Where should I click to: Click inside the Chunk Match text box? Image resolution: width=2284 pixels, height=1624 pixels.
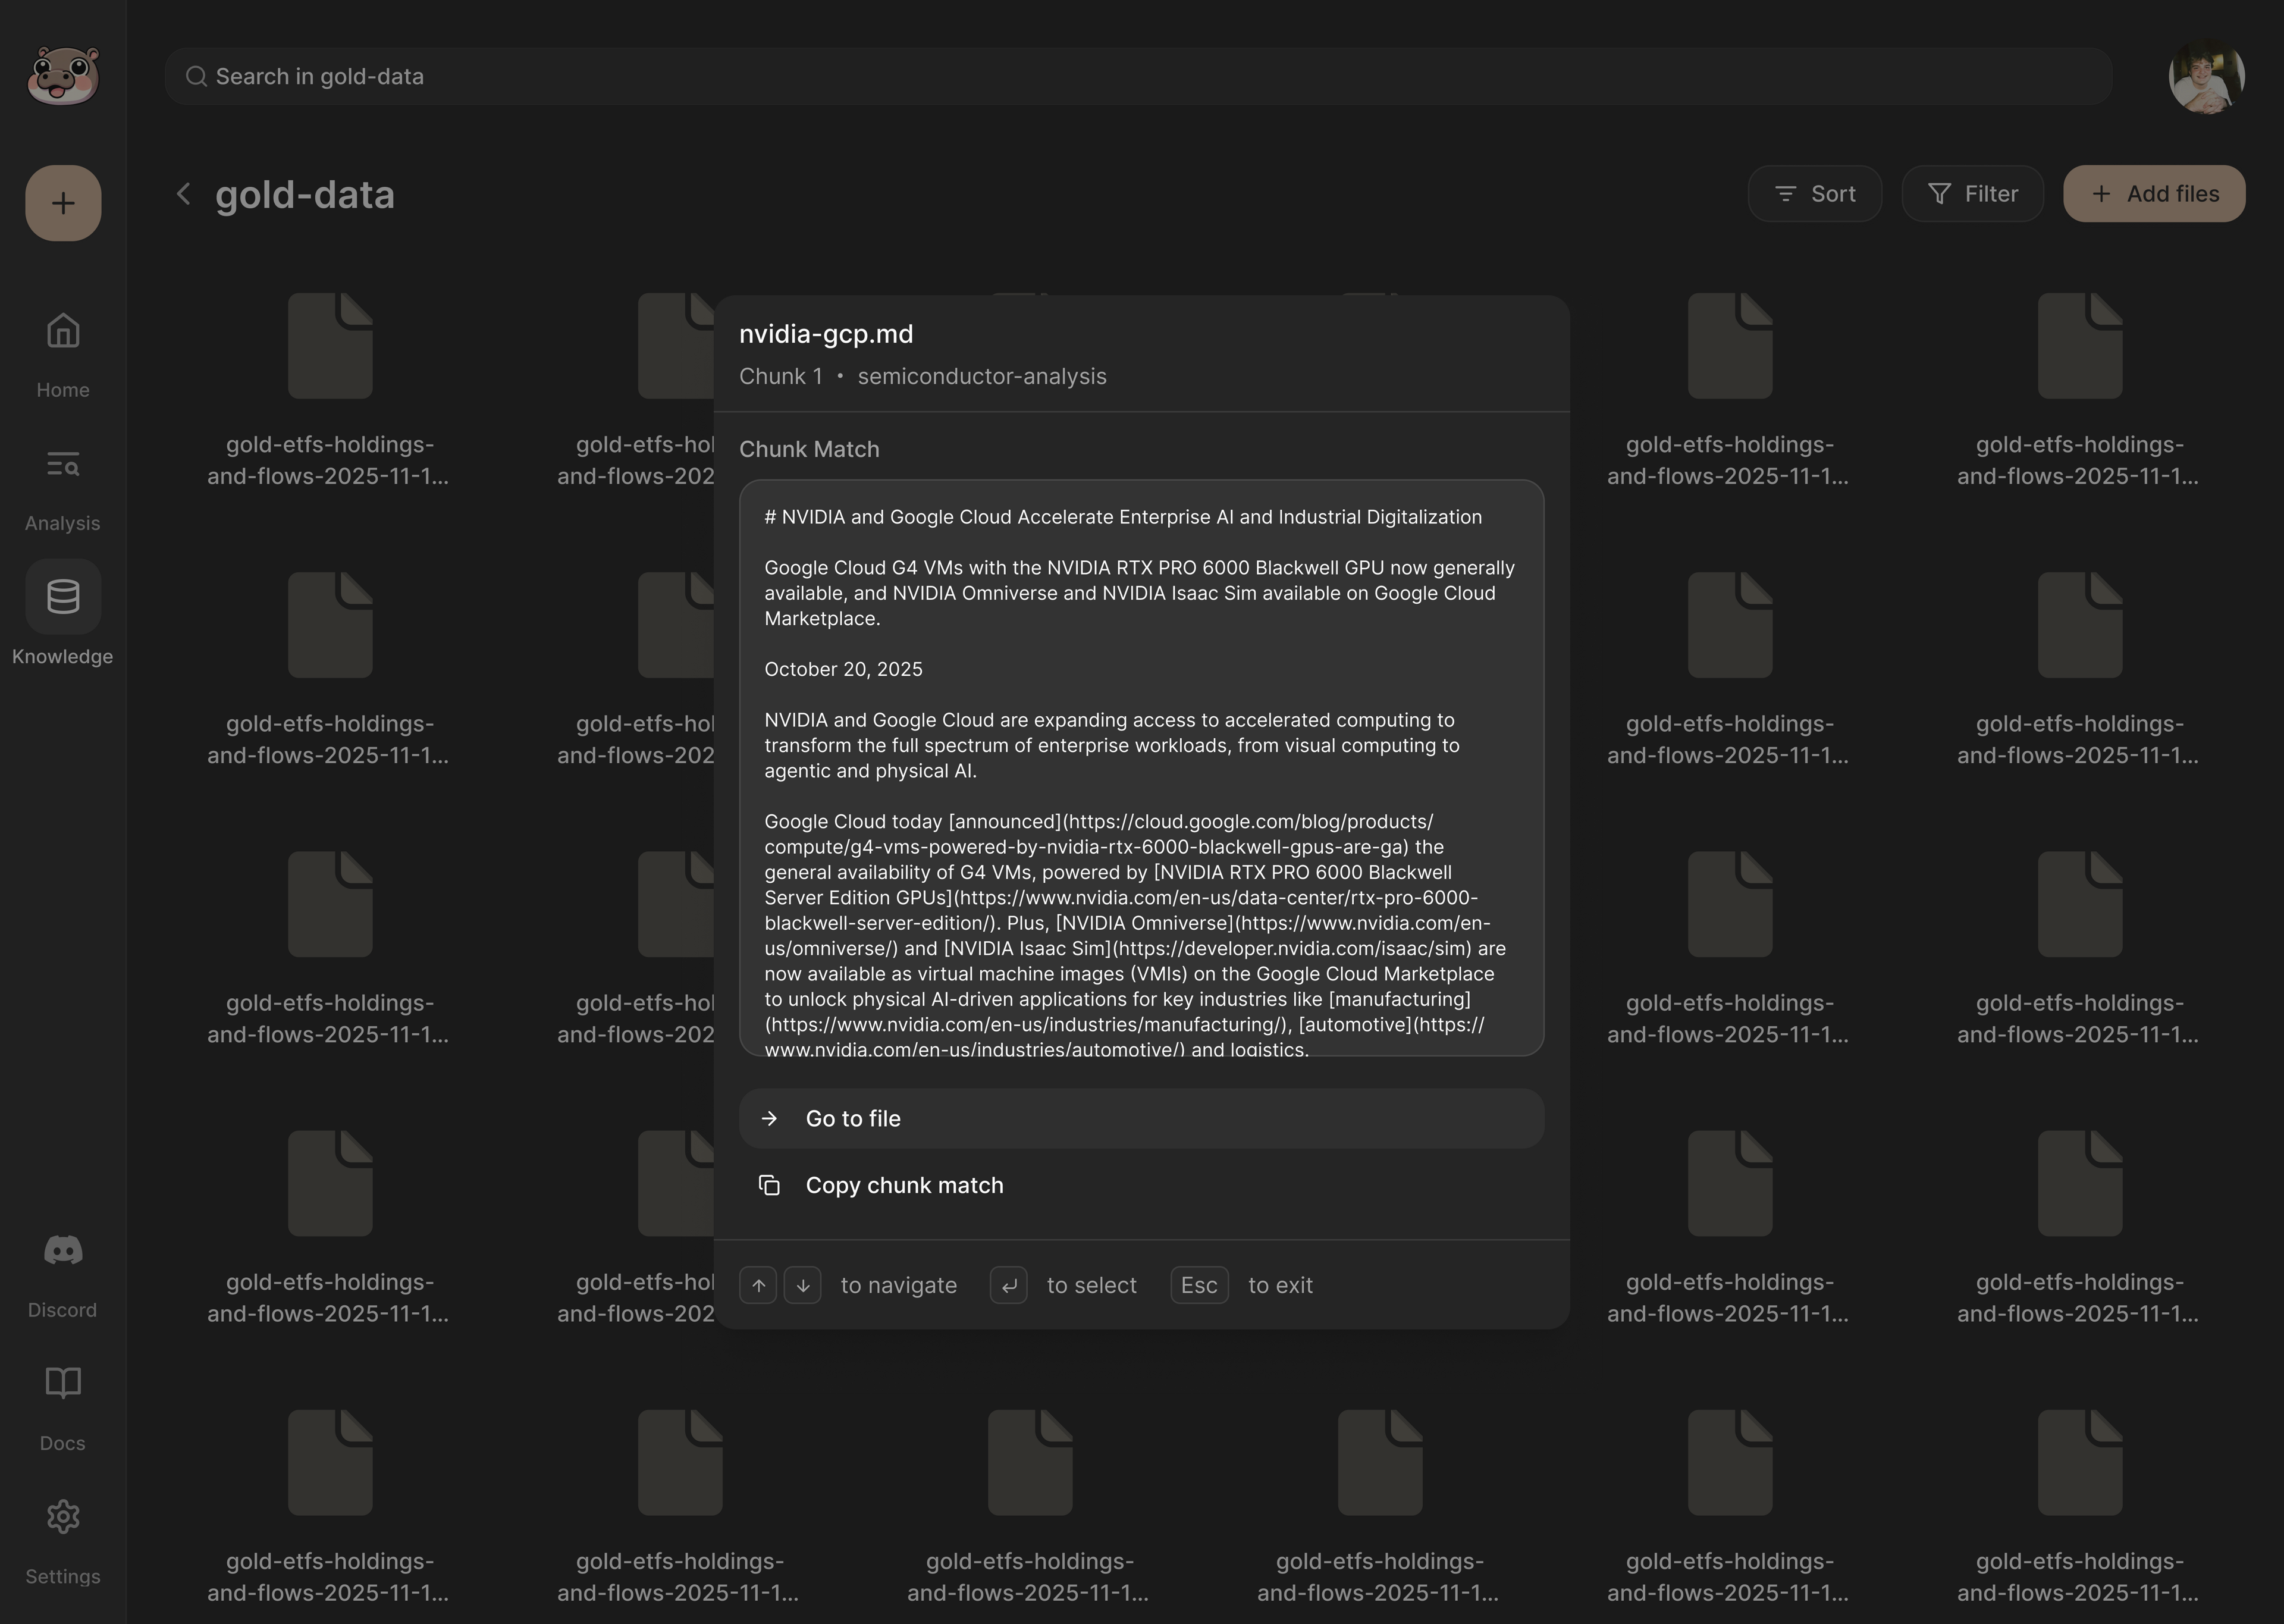coord(1140,767)
